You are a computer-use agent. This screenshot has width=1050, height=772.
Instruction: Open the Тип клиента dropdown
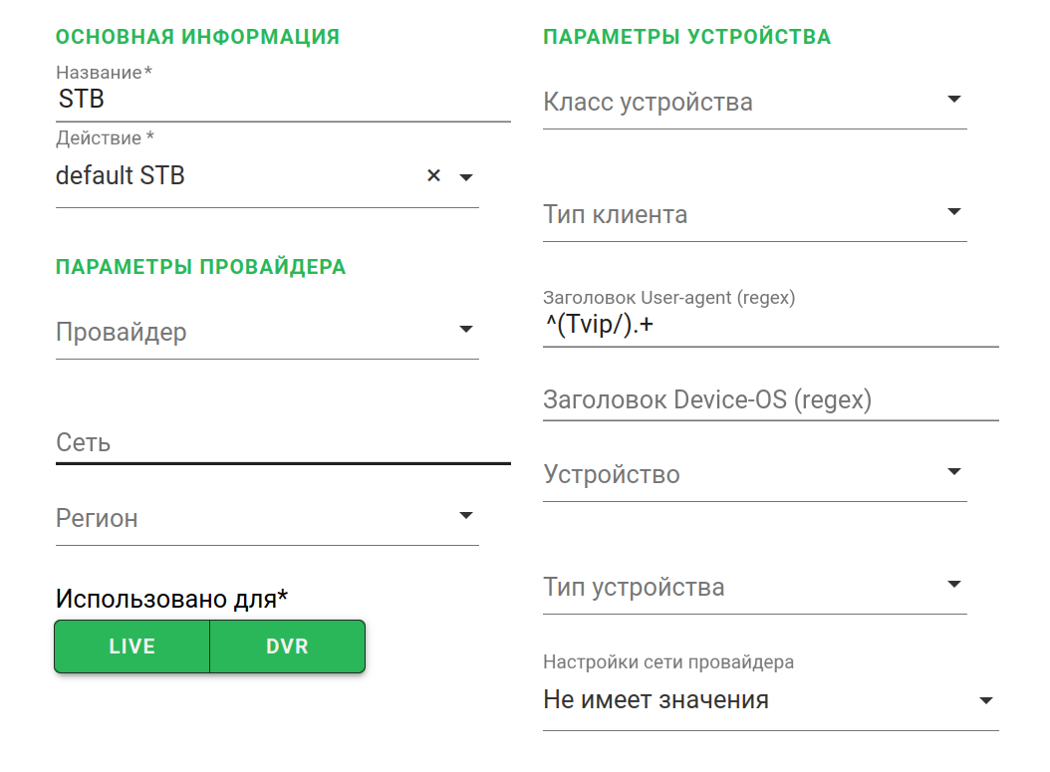[x=953, y=212]
